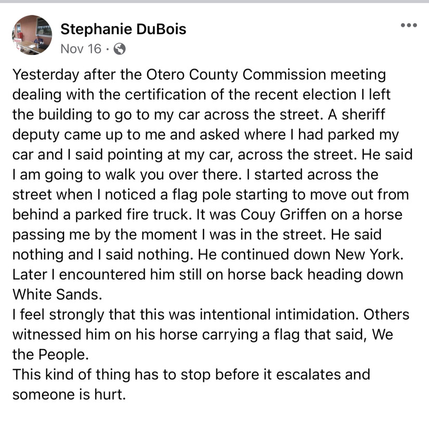
Task: Click the globe public audience icon
Action: (120, 49)
